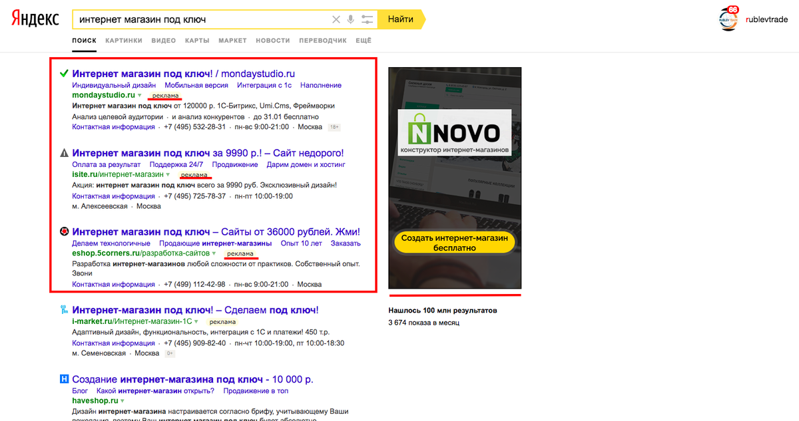Screen dimensions: 799x421
Task: Click the Найти search button
Action: coord(400,19)
